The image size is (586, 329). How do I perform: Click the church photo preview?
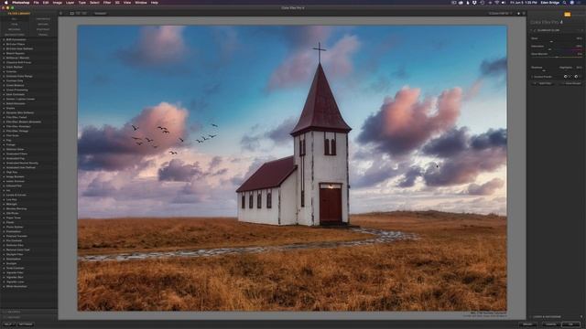292,168
